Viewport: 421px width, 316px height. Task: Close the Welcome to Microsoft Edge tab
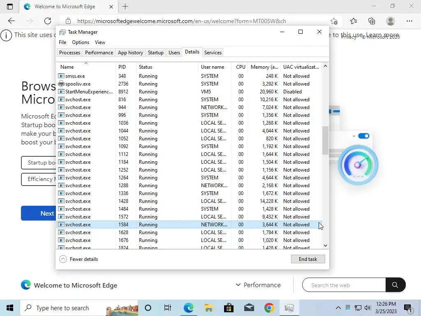111,7
